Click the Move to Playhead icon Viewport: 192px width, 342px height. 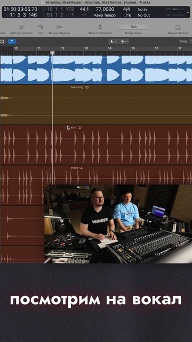coord(100,27)
